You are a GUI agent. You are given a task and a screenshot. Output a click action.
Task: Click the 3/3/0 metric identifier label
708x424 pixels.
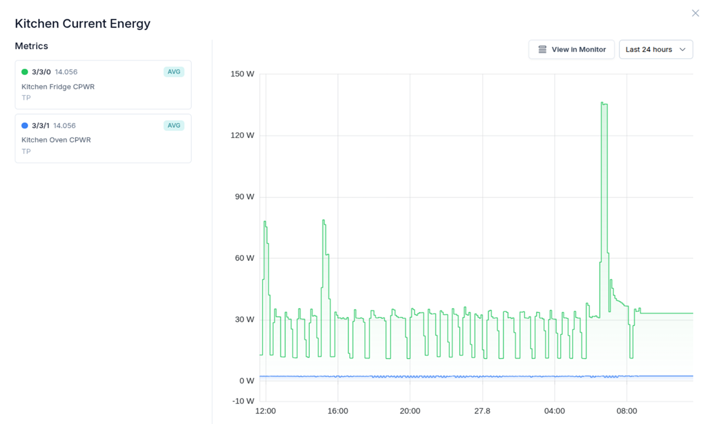(40, 71)
